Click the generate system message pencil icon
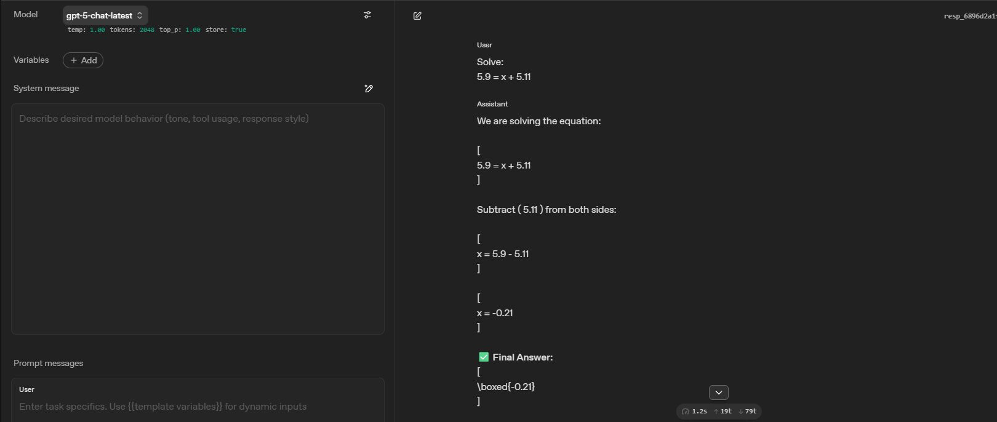 [369, 89]
